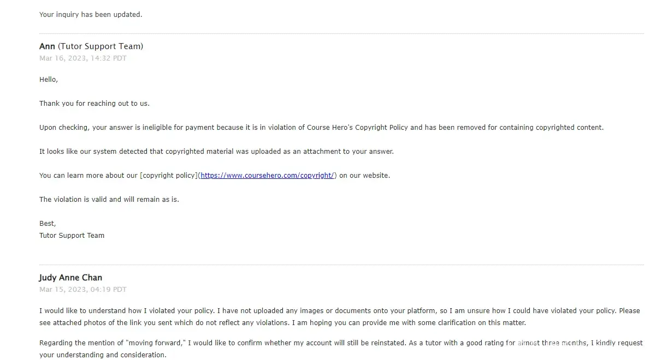Click the "Hello," greeting line
The height and width of the screenshot is (360, 650).
point(49,80)
